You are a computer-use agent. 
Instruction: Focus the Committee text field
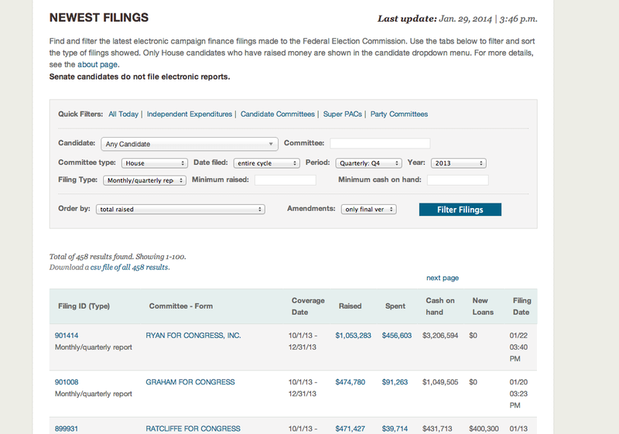point(379,143)
